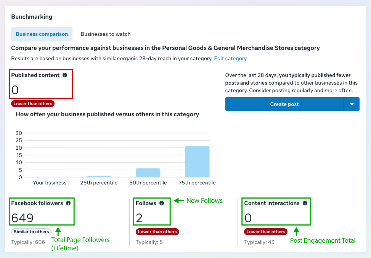Click the Your business axis label

pos(50,183)
